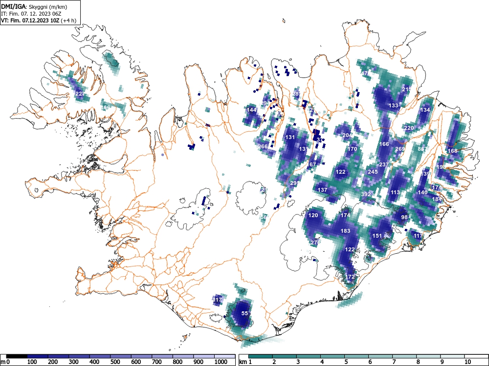Viewport: 489px width, 366px height.
Task: Click the 'm 0' label on the legend
Action: [5, 362]
